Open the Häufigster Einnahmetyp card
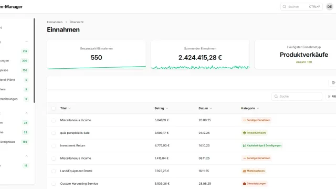The width and height of the screenshot is (336, 189). [295, 55]
